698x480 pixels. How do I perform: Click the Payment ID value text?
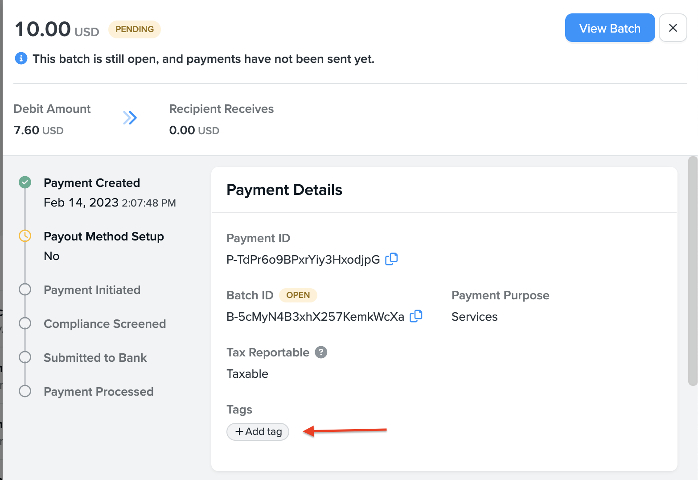click(x=303, y=260)
